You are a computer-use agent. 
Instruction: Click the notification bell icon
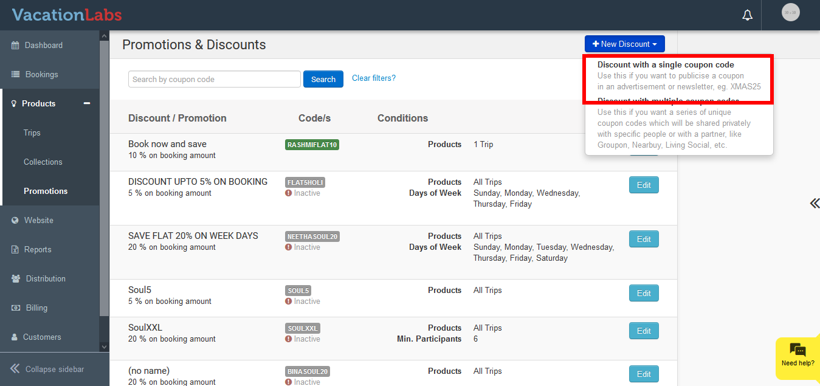[x=748, y=15]
